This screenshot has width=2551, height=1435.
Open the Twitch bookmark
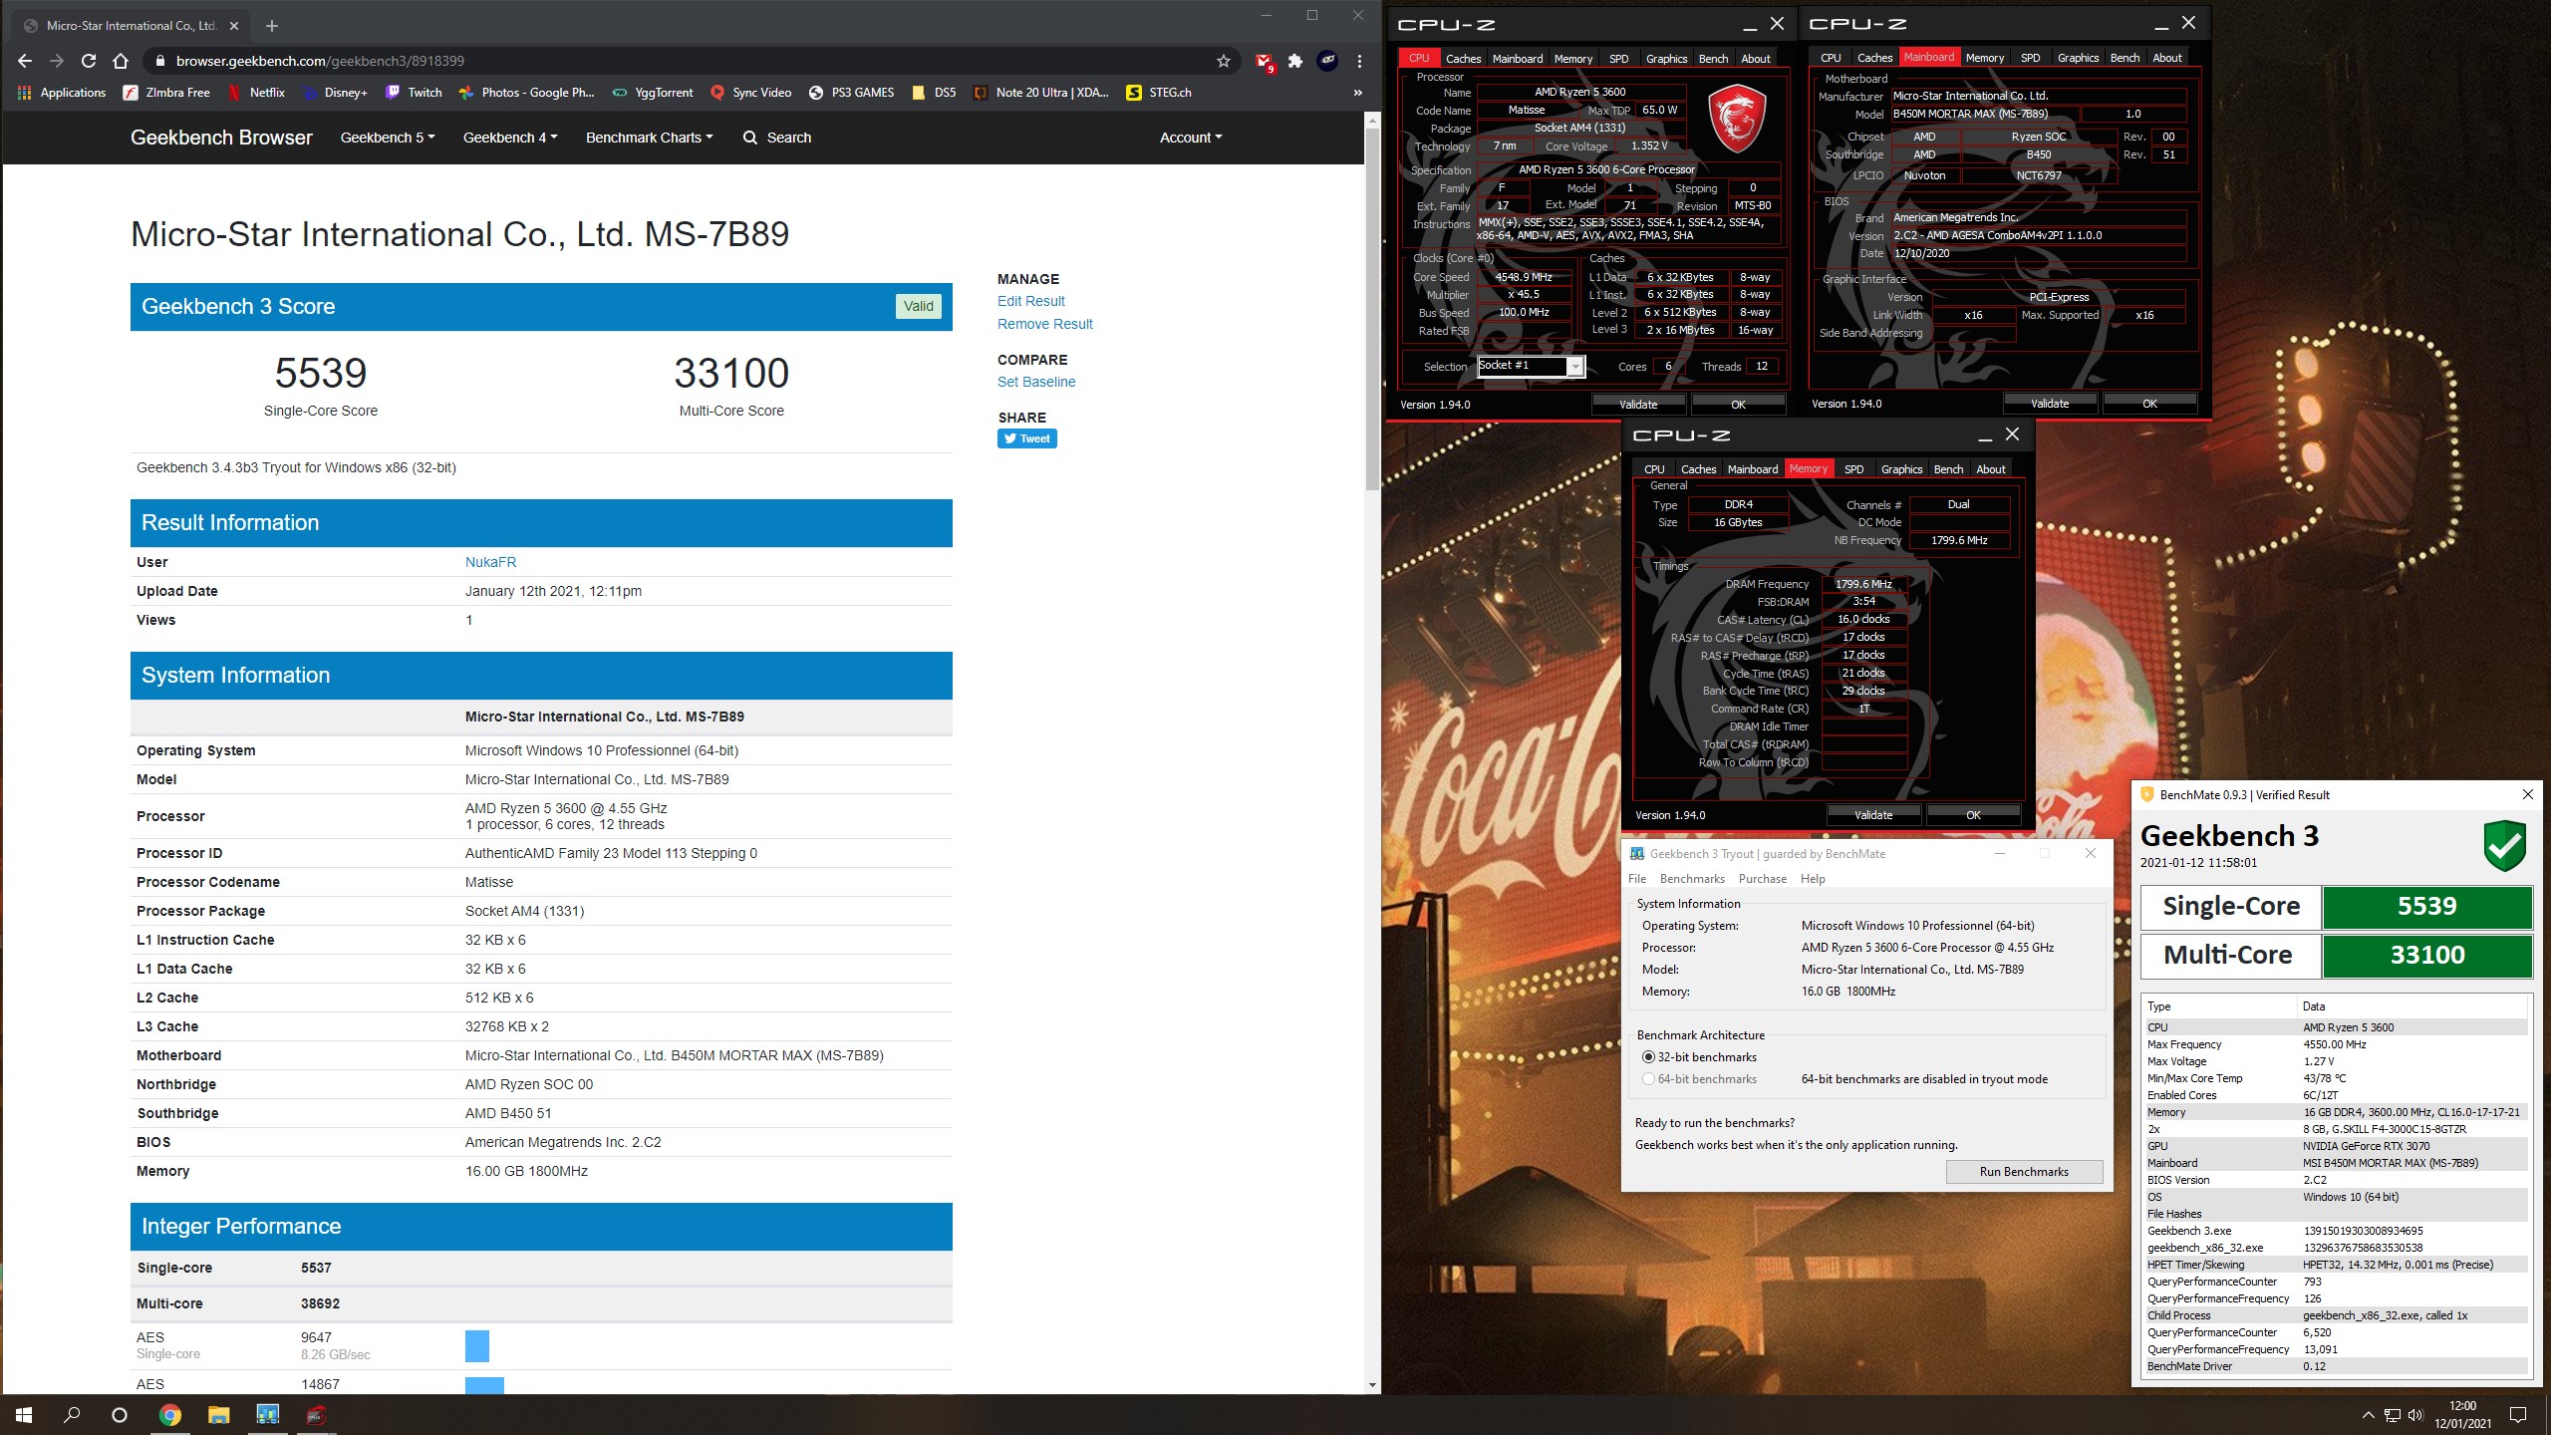pyautogui.click(x=414, y=93)
